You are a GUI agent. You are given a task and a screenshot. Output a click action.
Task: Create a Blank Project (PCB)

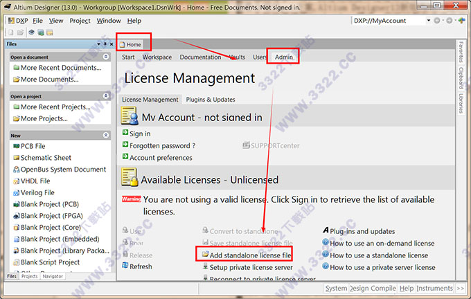coord(46,204)
